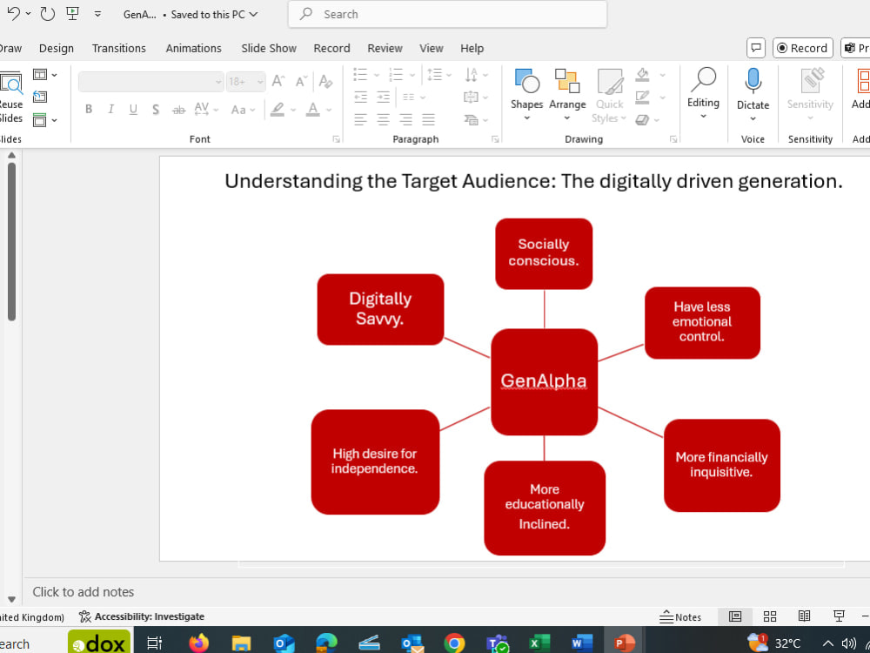
Task: Click text highlight color button
Action: 278,109
